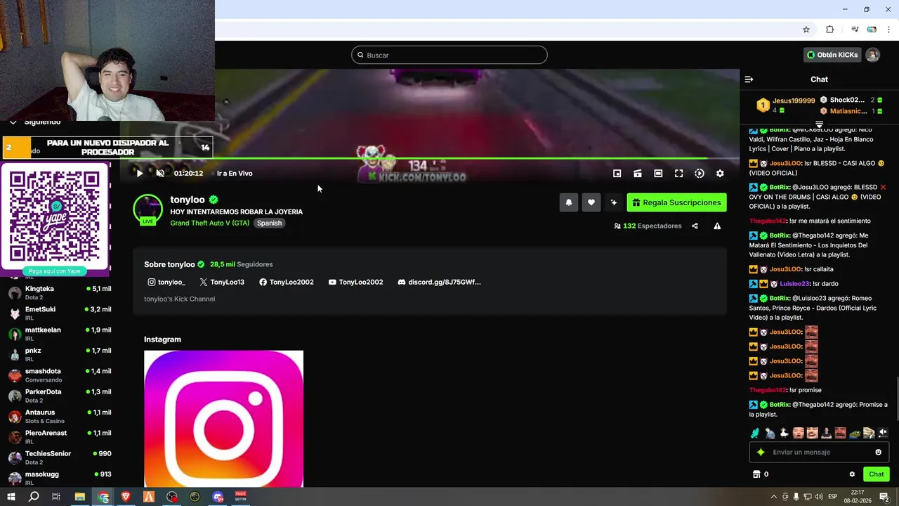Open the Discord taskbar icon
Viewport: 899px width, 506px height.
pyautogui.click(x=218, y=497)
